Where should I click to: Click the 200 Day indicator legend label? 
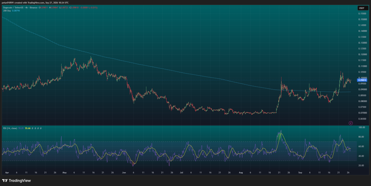pyautogui.click(x=7, y=11)
